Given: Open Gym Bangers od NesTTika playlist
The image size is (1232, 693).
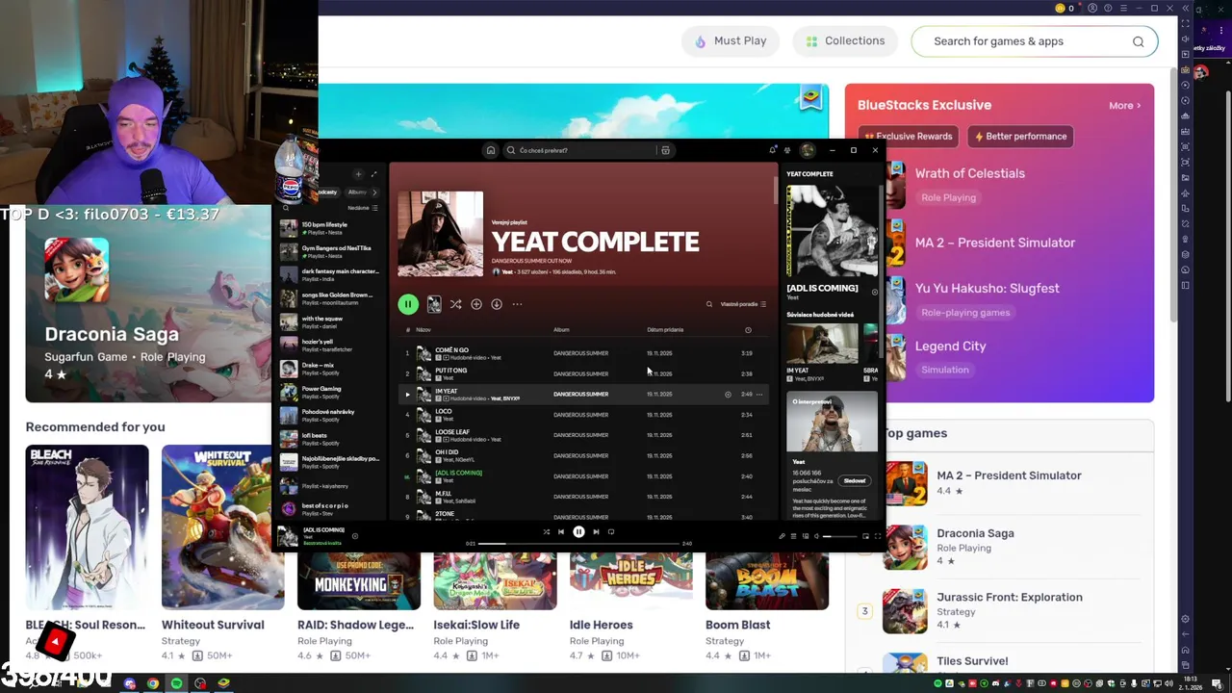Looking at the screenshot, I should click(x=330, y=252).
